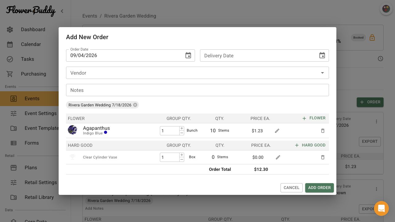The height and width of the screenshot is (222, 395).
Task: Open Plans in the sidebar
Action: tap(31, 168)
